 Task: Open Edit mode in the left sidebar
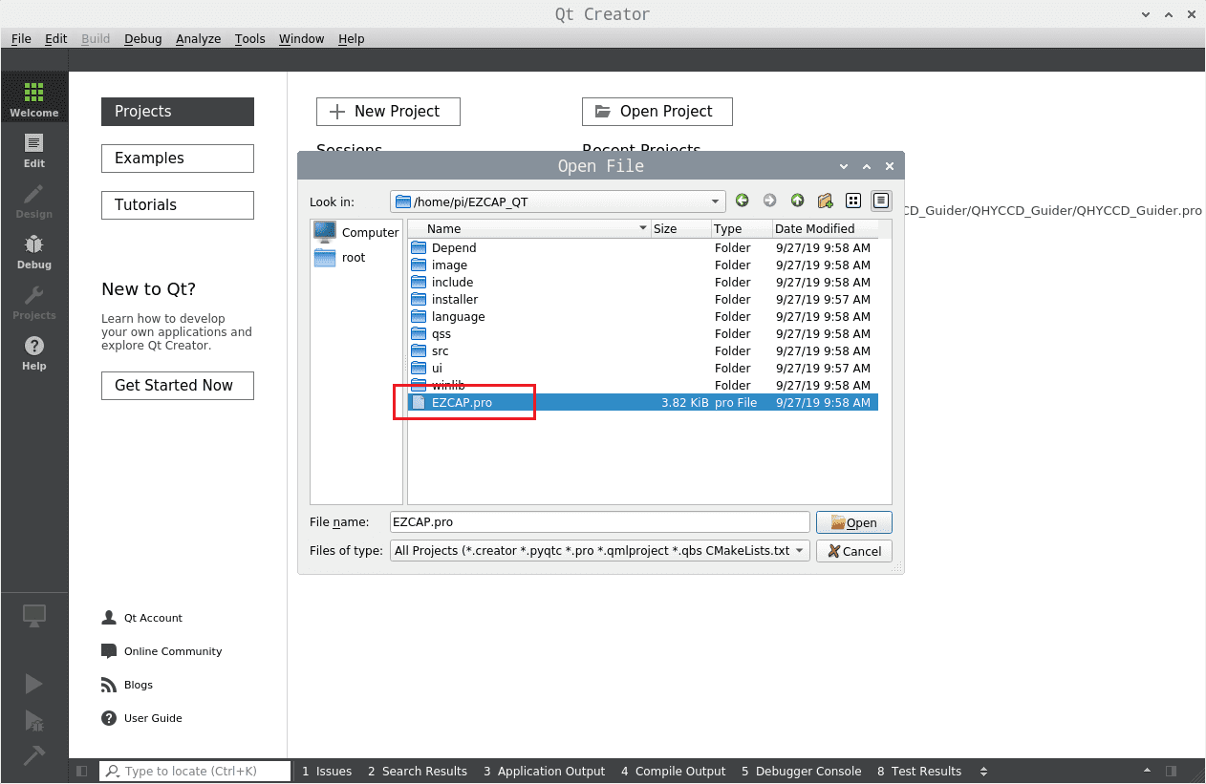coord(34,150)
